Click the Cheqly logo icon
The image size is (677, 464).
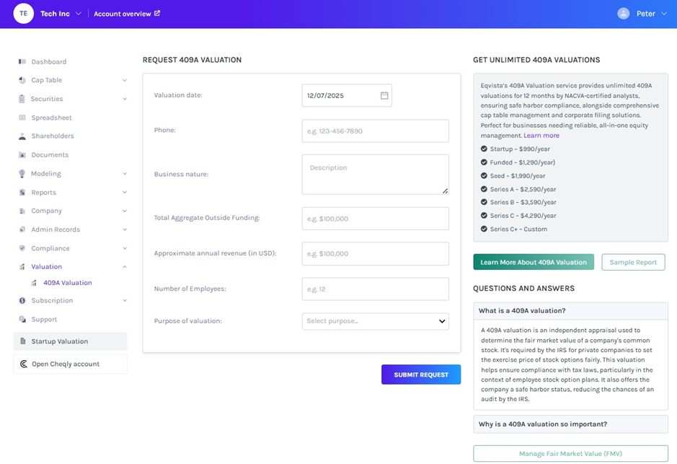24,364
